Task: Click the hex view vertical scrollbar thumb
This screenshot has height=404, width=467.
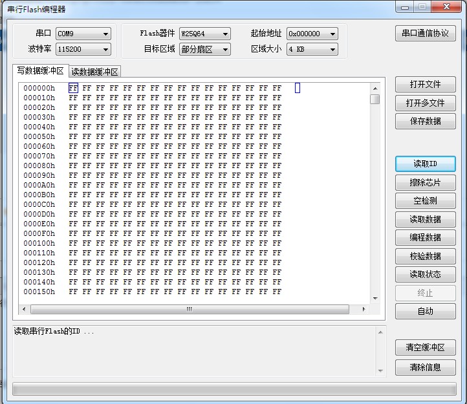Action: pos(375,99)
